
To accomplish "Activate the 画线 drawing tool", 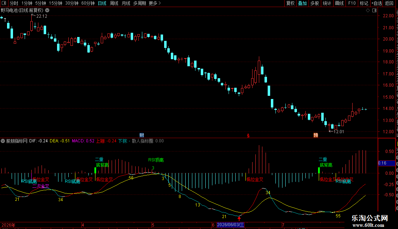I will pyautogui.click(x=339, y=3).
